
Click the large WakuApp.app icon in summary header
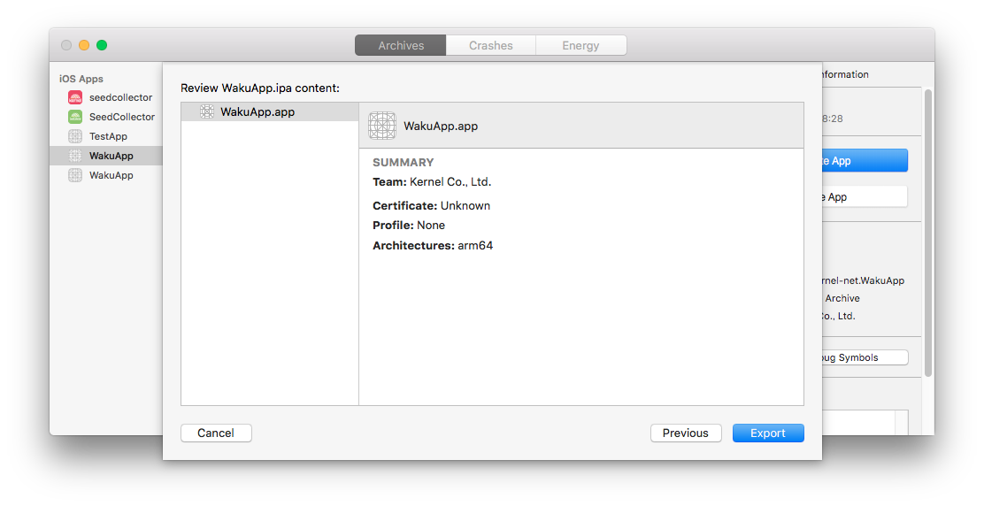tap(382, 126)
